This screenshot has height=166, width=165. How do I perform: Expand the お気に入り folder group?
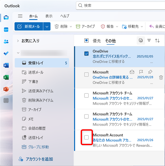[x=18, y=41]
